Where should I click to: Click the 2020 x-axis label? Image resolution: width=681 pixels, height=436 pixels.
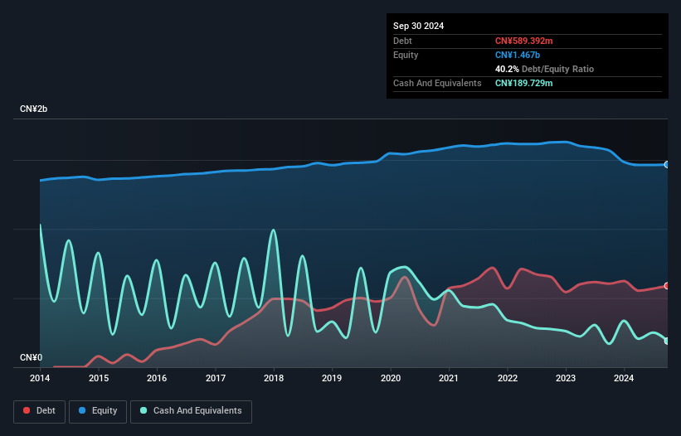(391, 379)
